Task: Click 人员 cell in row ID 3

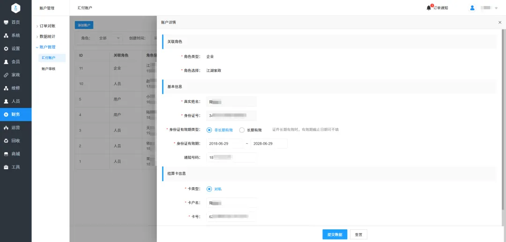Action: click(117, 131)
